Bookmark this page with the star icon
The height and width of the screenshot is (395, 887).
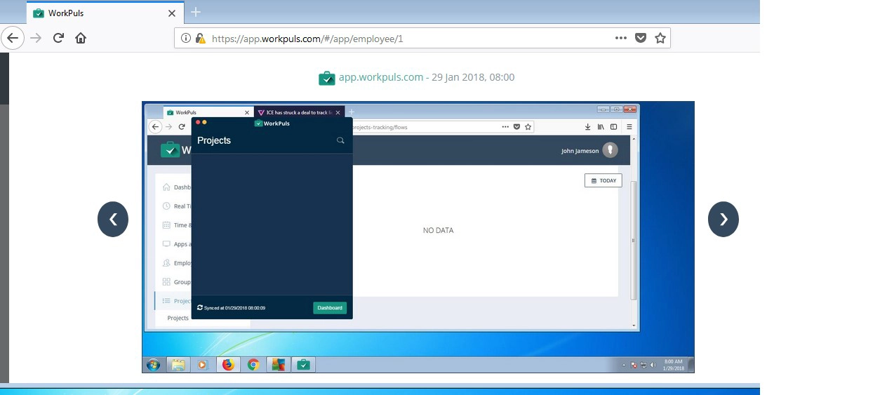pos(660,38)
